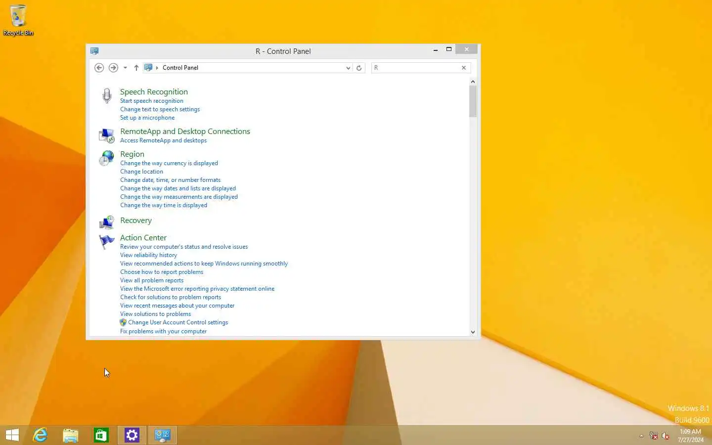The width and height of the screenshot is (712, 445).
Task: Click Change the way currency is displayed
Action: pos(169,163)
